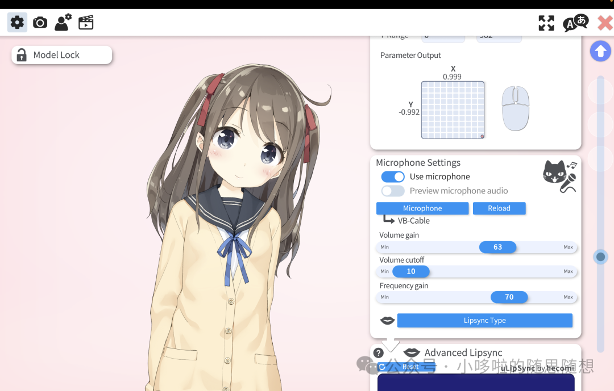Enable Preview microphone audio toggle

pos(393,191)
